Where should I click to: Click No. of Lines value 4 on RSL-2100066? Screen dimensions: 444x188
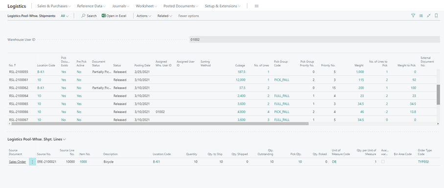268,112
